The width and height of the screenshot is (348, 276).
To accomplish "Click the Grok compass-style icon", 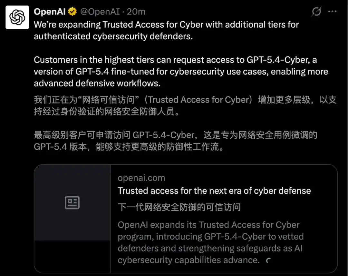I will point(316,12).
